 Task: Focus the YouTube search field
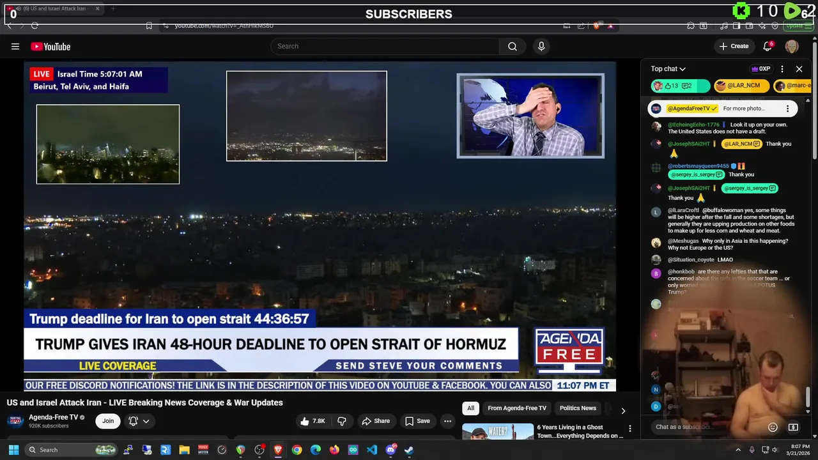click(x=385, y=46)
